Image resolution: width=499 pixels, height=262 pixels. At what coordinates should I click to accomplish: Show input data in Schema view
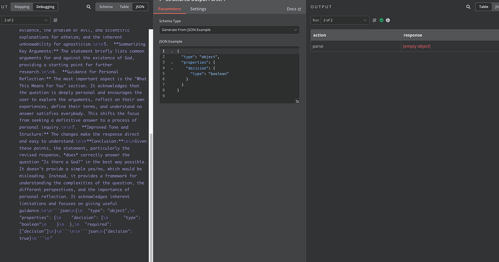[106, 7]
